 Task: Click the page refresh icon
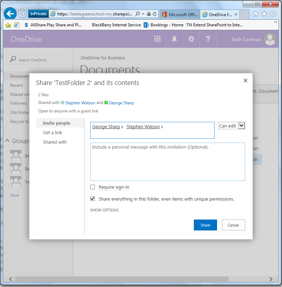pos(155,14)
